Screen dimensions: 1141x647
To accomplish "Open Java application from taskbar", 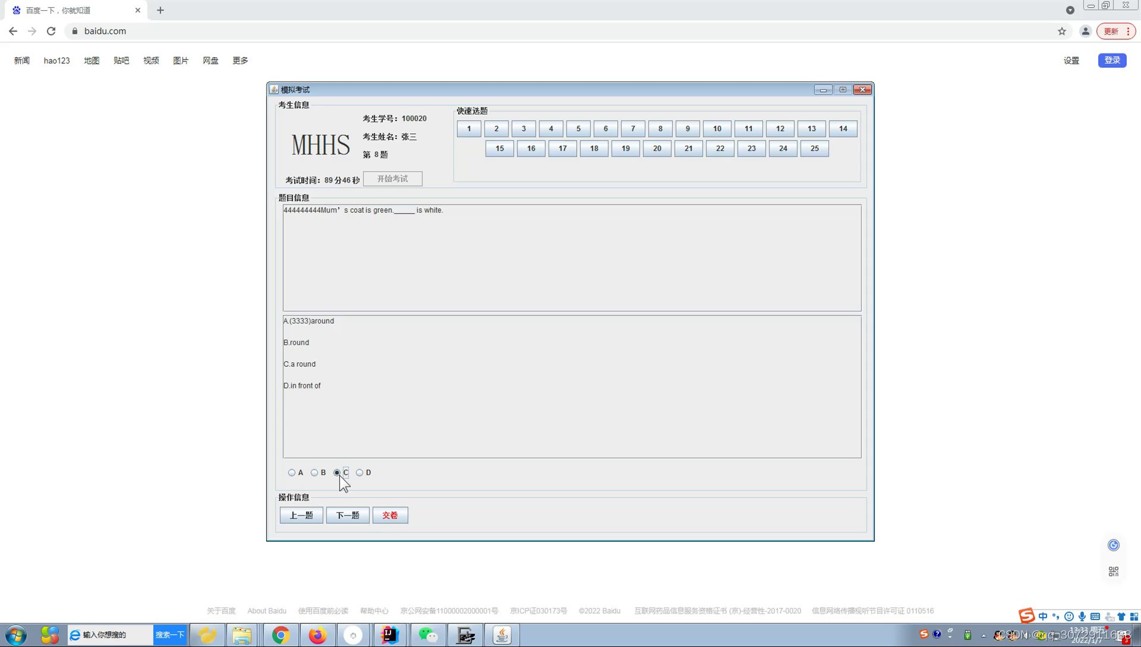I will click(502, 635).
